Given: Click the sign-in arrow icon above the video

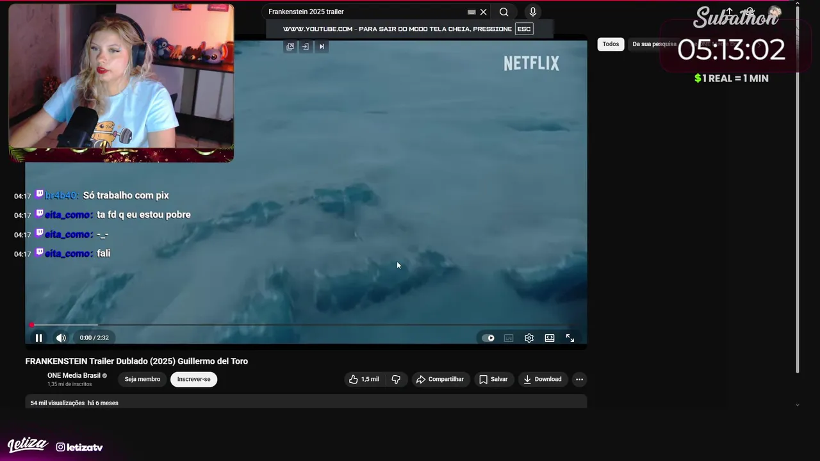Looking at the screenshot, I should 306,46.
